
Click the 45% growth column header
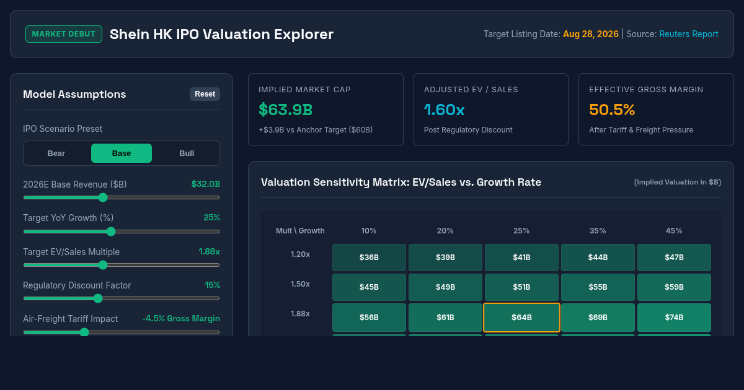click(674, 231)
